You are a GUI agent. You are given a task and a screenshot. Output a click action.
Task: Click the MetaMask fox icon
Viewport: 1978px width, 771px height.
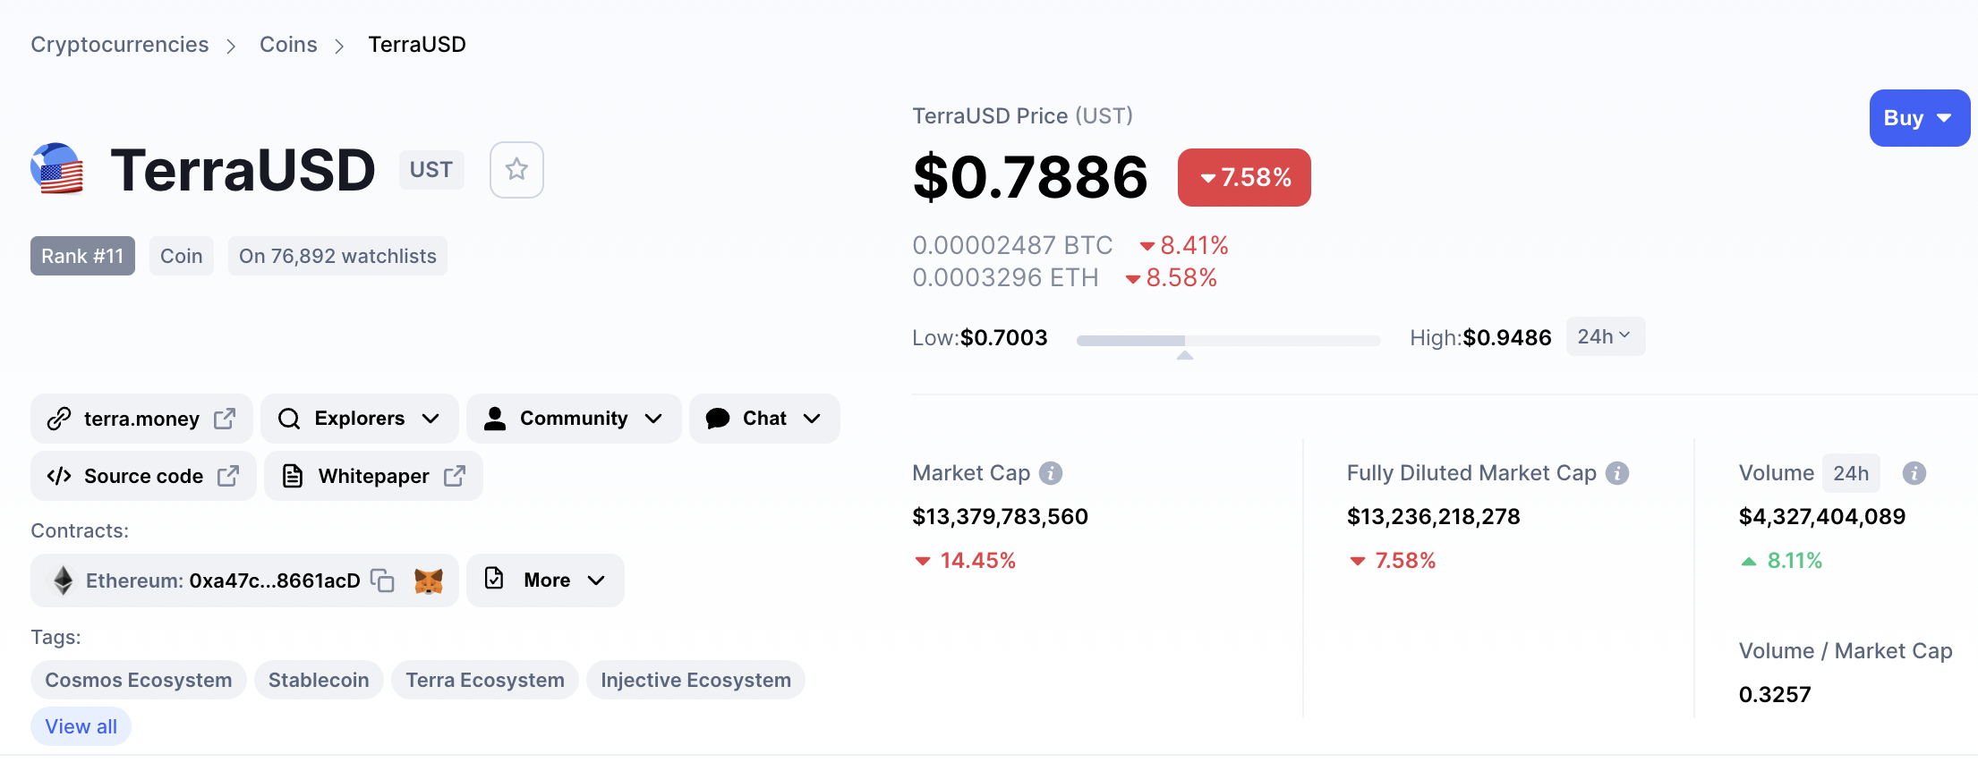tap(429, 580)
